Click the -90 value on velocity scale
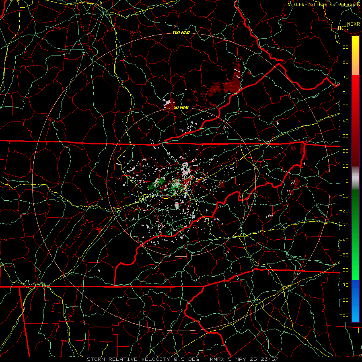The width and height of the screenshot is (362, 362). pos(344,315)
